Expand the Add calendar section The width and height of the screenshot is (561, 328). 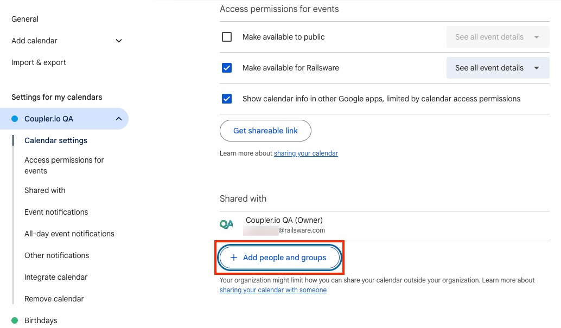118,41
